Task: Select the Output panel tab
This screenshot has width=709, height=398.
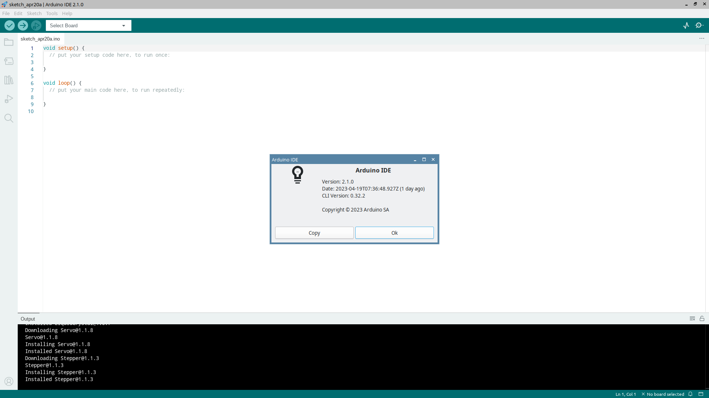Action: coord(28,319)
